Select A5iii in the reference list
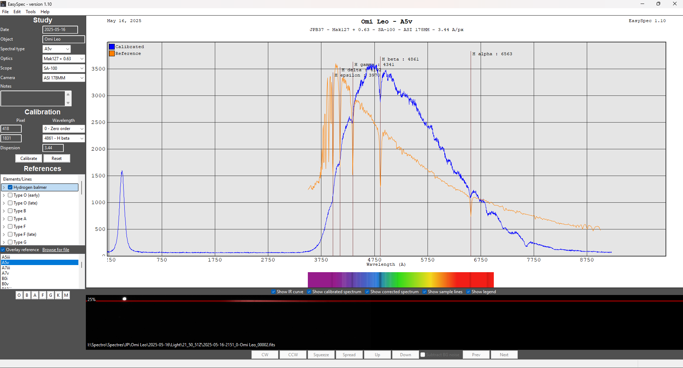 (x=40, y=257)
